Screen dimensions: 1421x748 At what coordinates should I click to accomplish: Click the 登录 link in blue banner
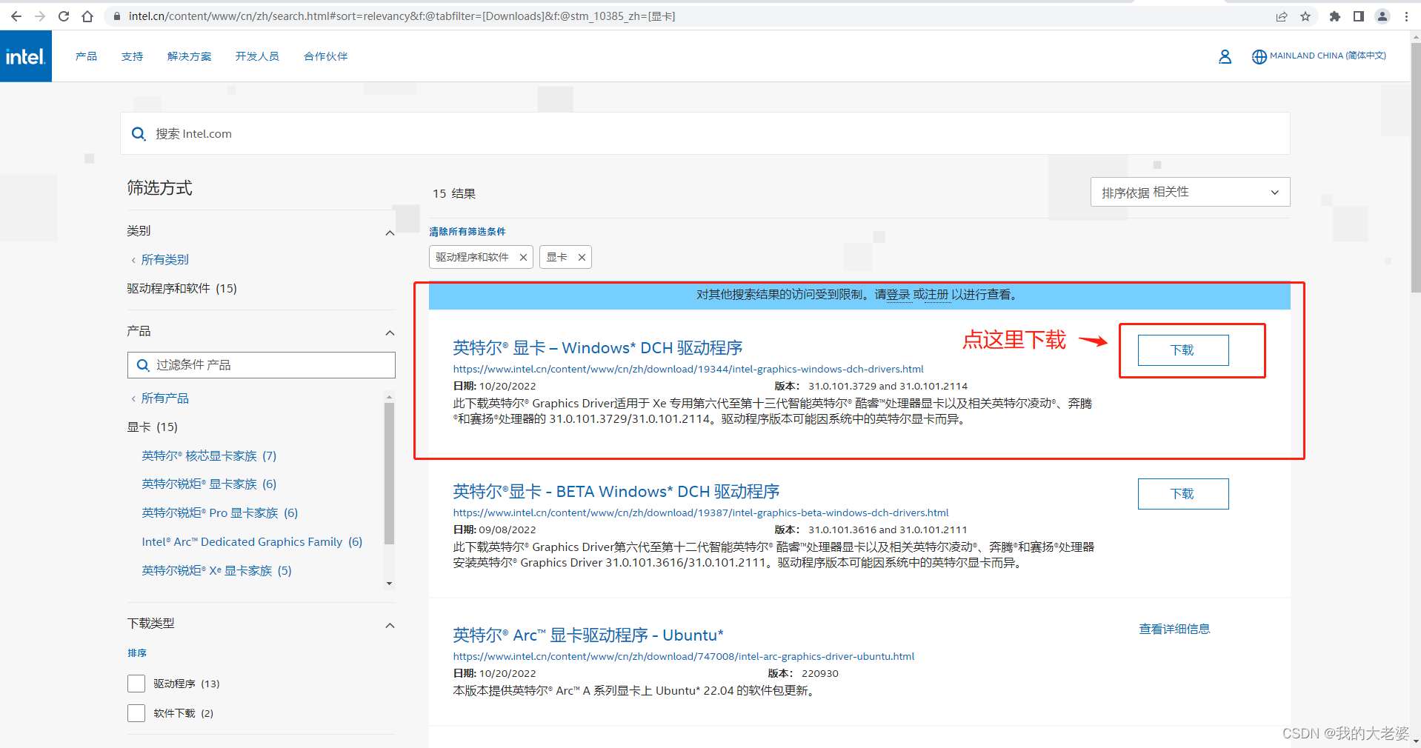pos(899,295)
